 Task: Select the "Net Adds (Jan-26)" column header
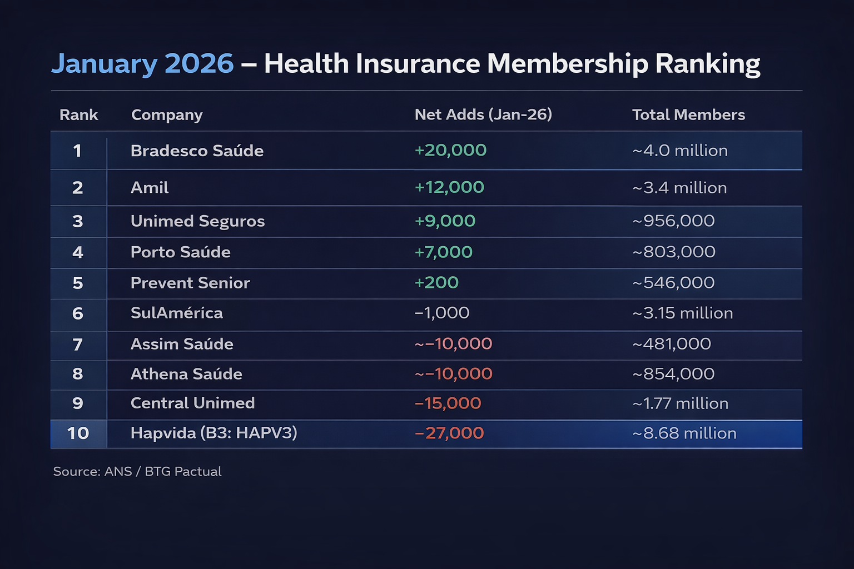483,114
